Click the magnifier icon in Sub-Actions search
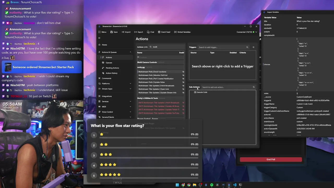334x188 pixels. click(x=254, y=87)
